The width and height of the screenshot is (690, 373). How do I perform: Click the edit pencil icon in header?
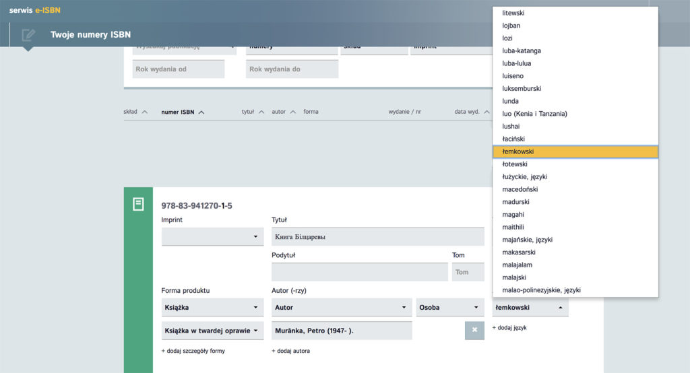28,35
